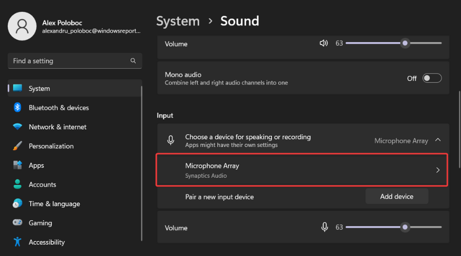Image resolution: width=461 pixels, height=256 pixels.
Task: Click the output volume slider handle
Action: coord(405,44)
